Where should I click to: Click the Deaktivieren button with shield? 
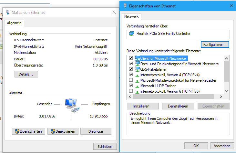63,131
